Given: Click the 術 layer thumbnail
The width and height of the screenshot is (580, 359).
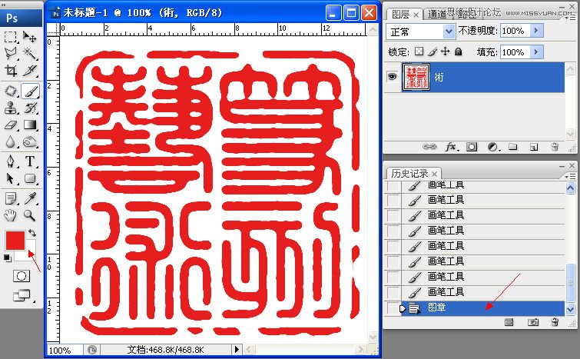Looking at the screenshot, I should pyautogui.click(x=416, y=77).
